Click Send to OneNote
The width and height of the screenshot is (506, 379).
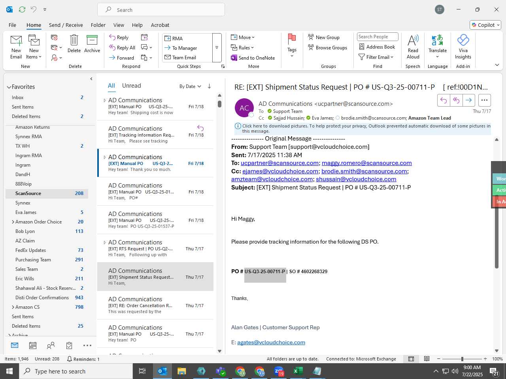[x=253, y=58]
